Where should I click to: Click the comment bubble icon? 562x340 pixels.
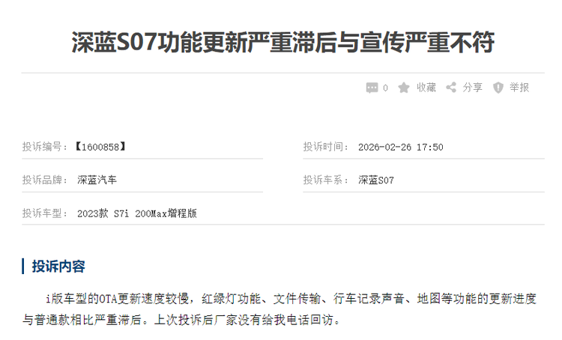(372, 88)
